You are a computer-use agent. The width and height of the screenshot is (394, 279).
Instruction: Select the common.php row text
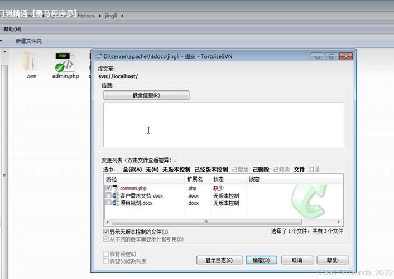(x=133, y=188)
